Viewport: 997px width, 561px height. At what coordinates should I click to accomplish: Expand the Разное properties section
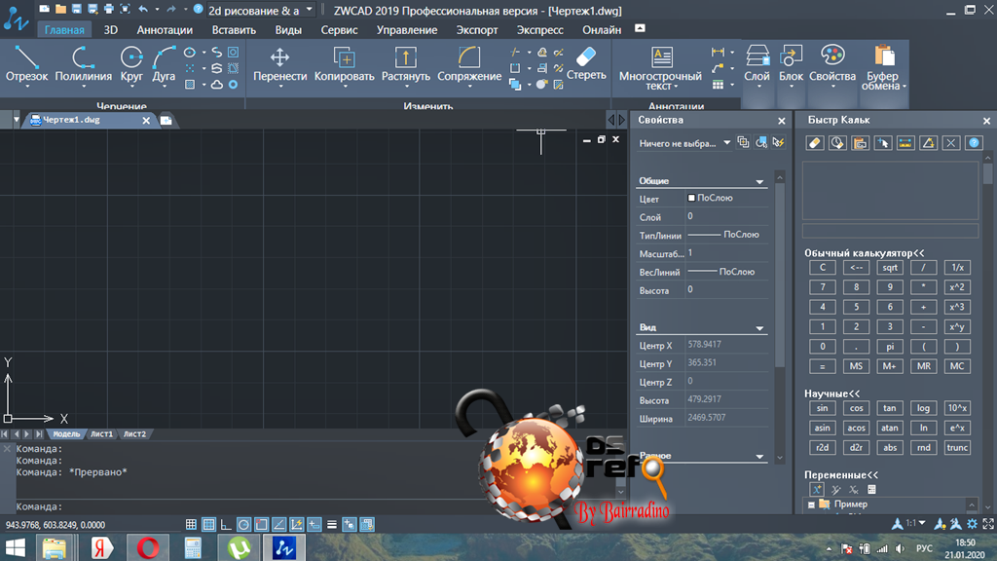tap(759, 456)
